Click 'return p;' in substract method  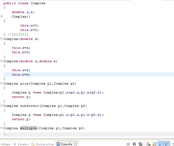pyautogui.click(x=21, y=119)
